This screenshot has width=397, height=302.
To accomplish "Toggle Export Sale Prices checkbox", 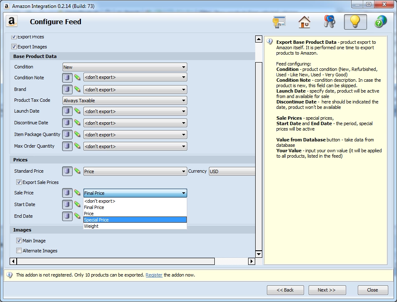I will point(19,182).
